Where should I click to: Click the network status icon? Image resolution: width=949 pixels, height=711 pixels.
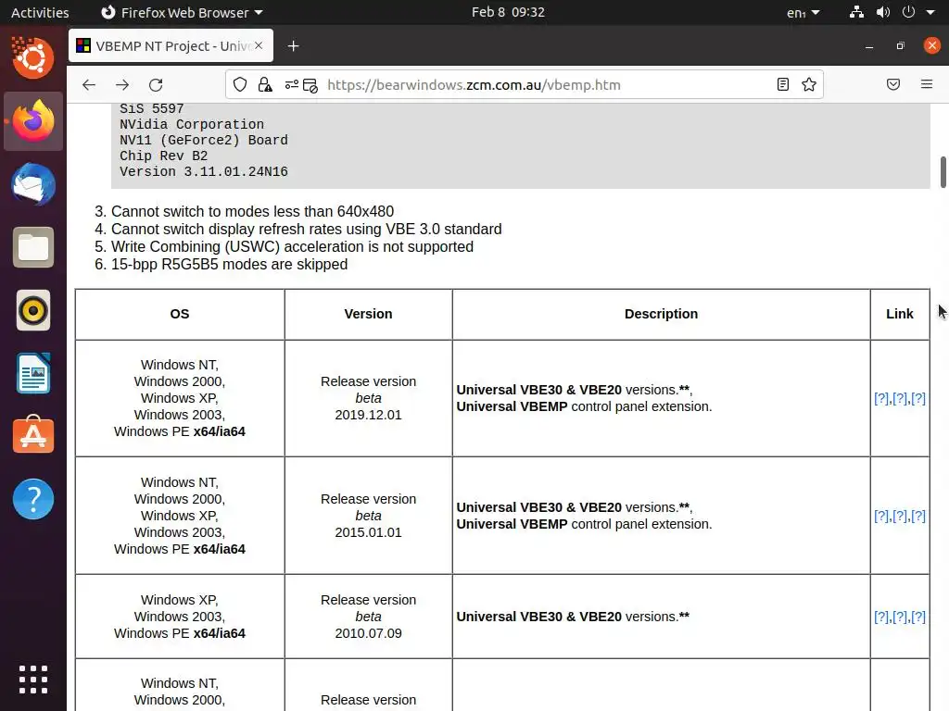pyautogui.click(x=856, y=12)
